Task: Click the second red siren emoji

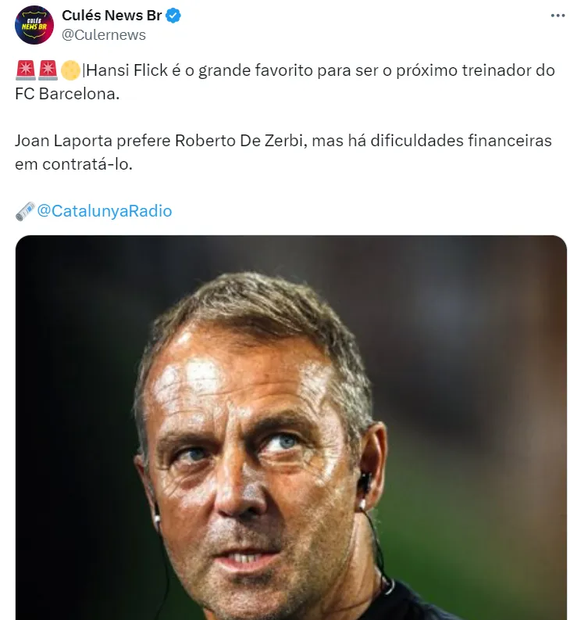Action: click(48, 70)
